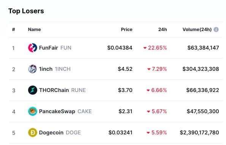The height and width of the screenshot is (145, 226).
Task: Sort the table by Name column header
Action: (34, 30)
